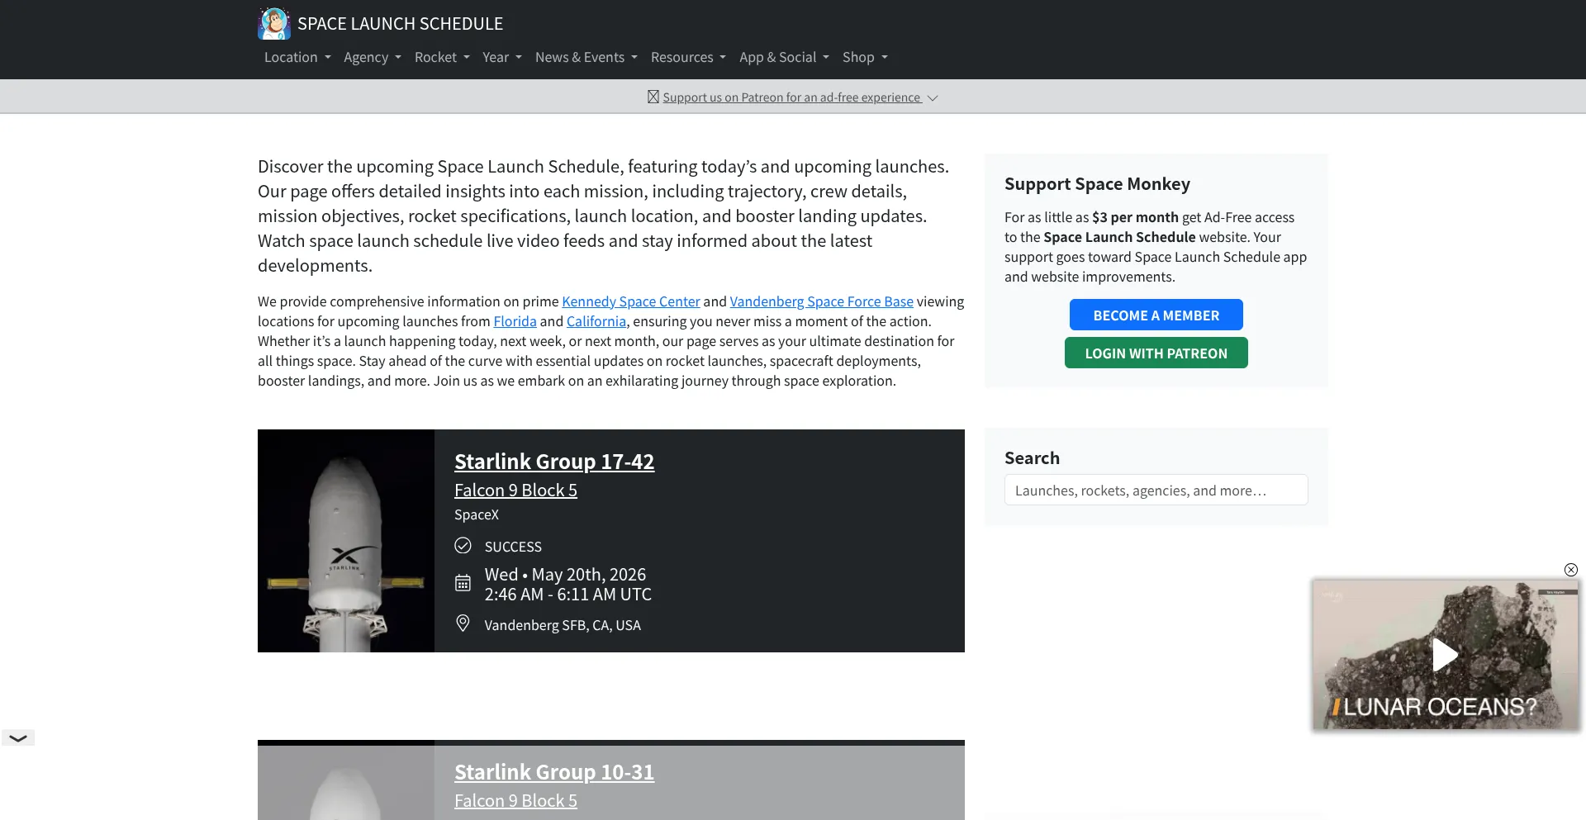Open the Year dropdown menu
This screenshot has height=820, width=1586.
[502, 57]
